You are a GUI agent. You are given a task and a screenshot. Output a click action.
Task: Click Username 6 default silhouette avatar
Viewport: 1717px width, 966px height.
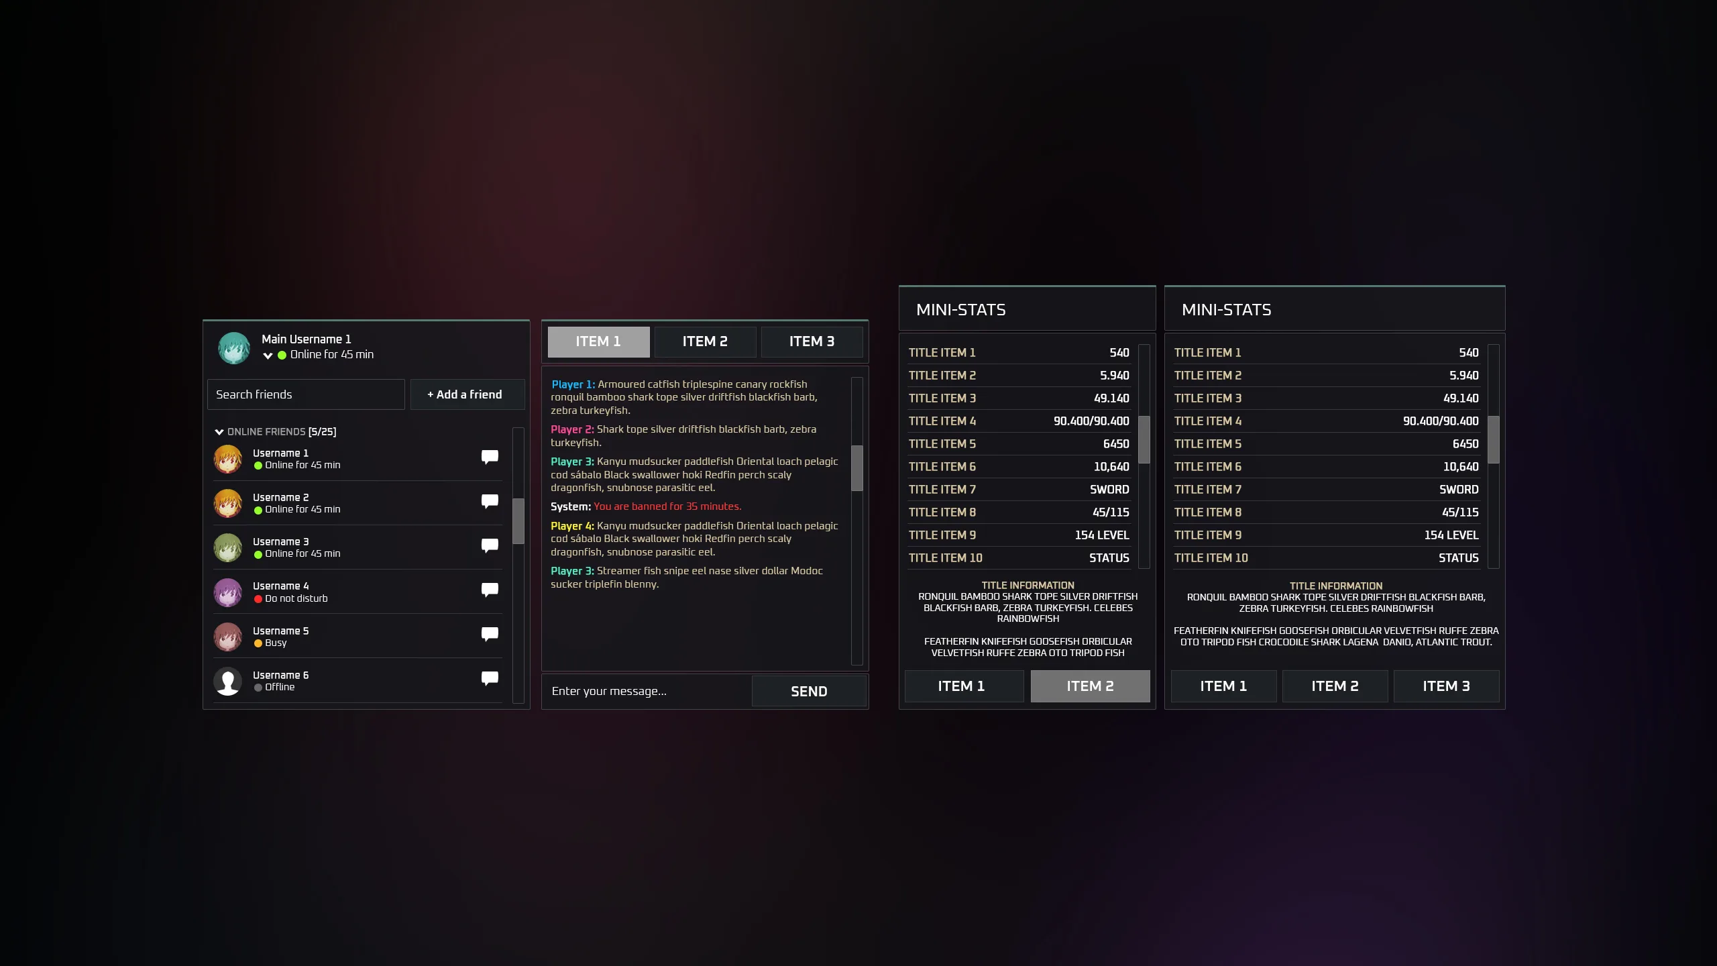[x=228, y=682]
